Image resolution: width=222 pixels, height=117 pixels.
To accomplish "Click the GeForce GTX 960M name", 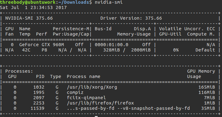I will [x=42, y=45].
